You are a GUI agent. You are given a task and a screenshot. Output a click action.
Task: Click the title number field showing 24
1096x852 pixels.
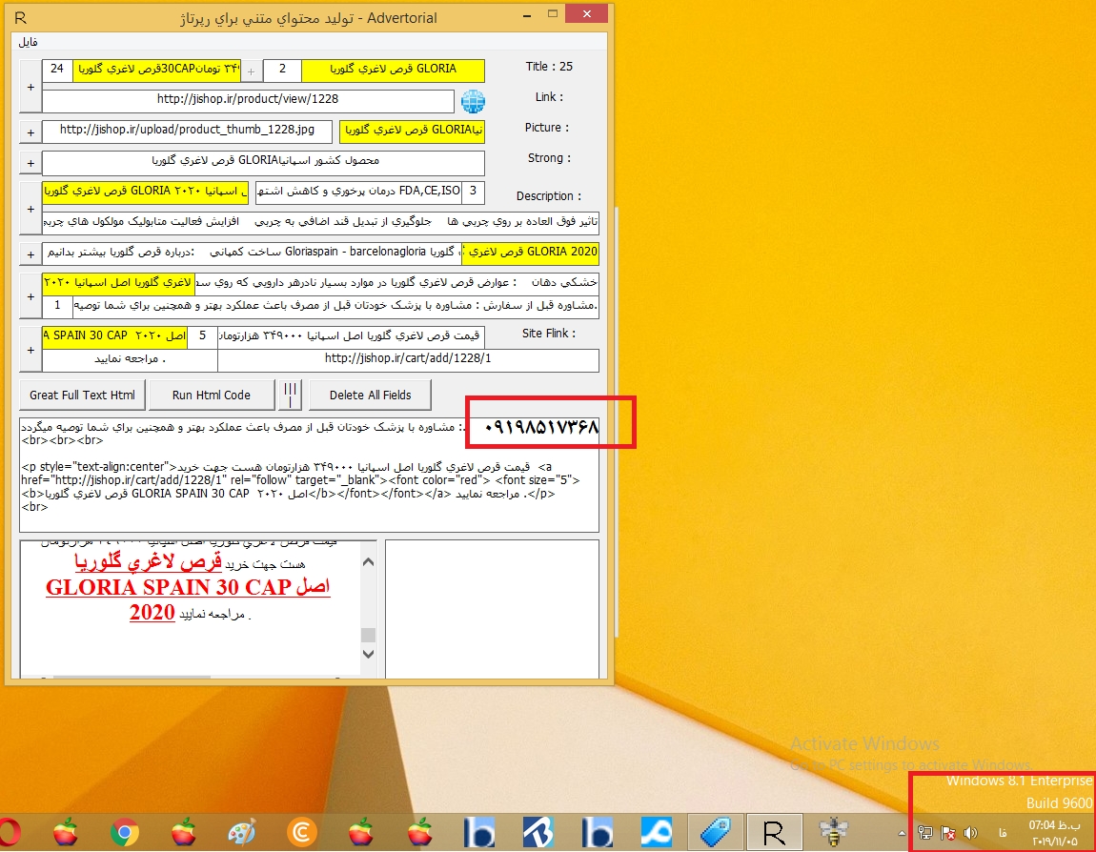[57, 70]
